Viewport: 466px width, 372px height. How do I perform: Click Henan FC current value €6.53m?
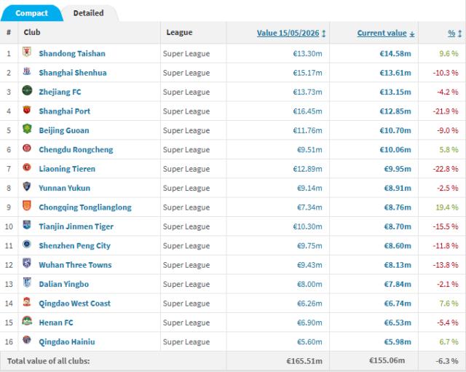(398, 322)
